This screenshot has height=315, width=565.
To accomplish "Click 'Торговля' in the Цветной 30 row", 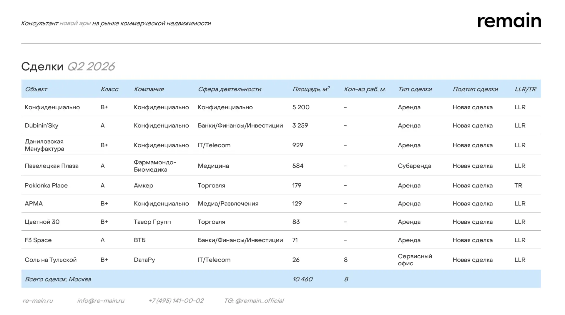I will (x=211, y=222).
